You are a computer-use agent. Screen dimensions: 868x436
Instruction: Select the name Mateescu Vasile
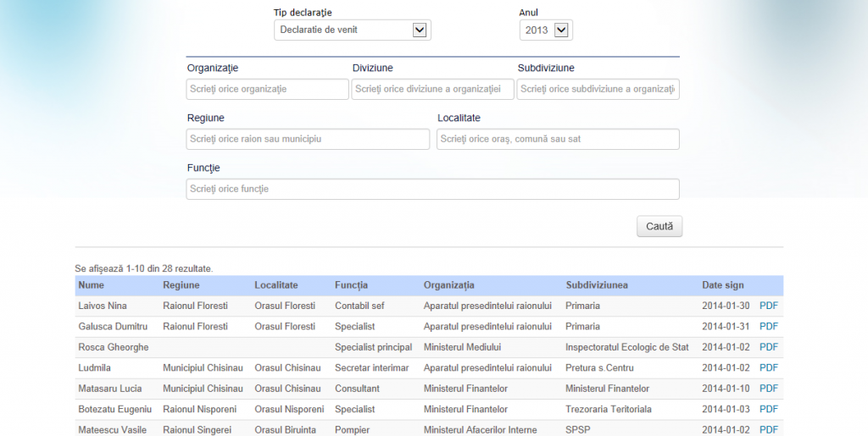tap(113, 430)
